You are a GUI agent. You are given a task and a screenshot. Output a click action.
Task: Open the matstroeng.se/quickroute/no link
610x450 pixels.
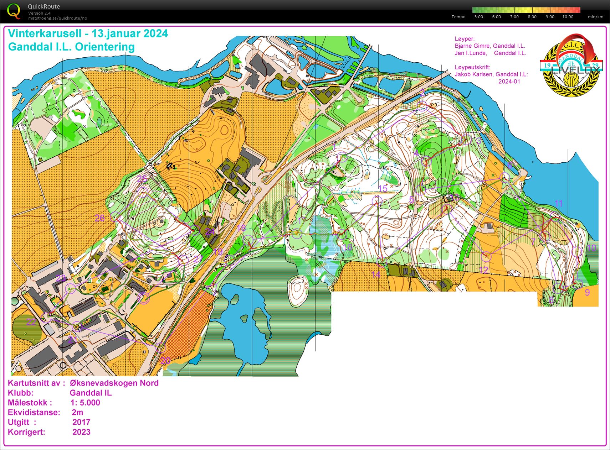tap(57, 18)
